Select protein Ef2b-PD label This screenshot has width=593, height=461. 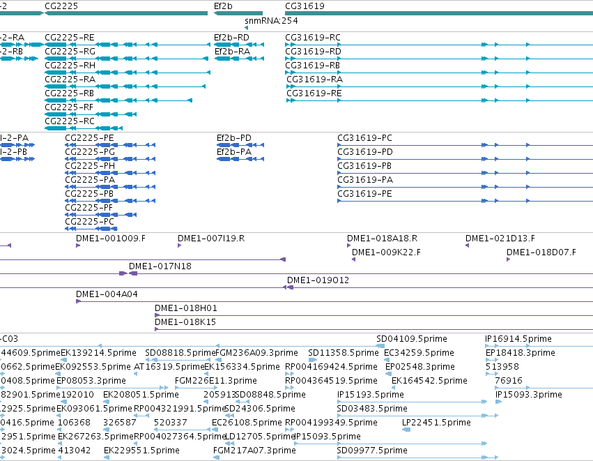pos(233,138)
